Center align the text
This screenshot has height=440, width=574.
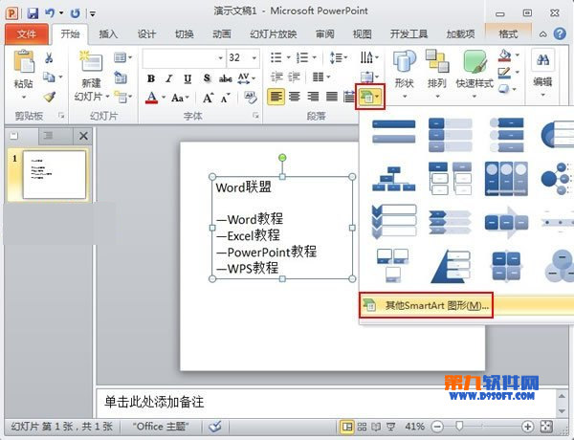pyautogui.click(x=295, y=97)
